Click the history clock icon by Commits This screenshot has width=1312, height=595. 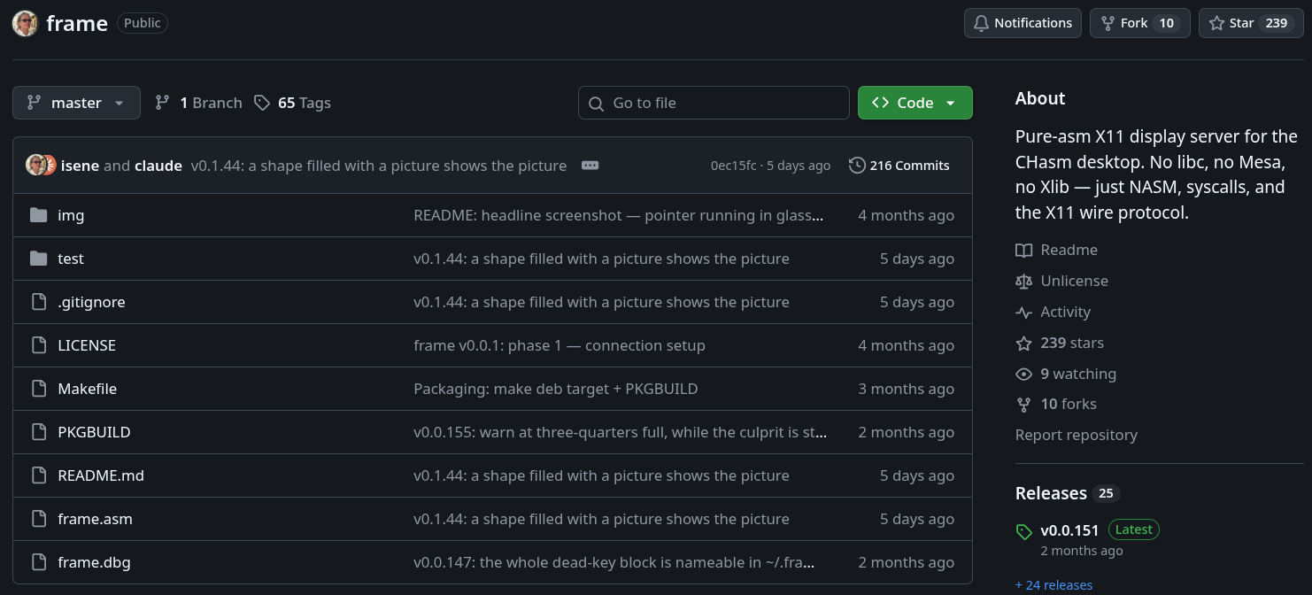point(856,166)
